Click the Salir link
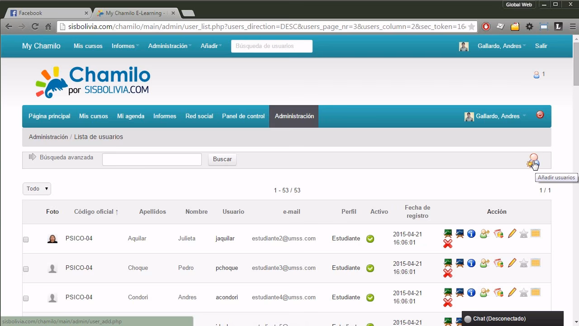Image resolution: width=579 pixels, height=326 pixels. (x=541, y=46)
